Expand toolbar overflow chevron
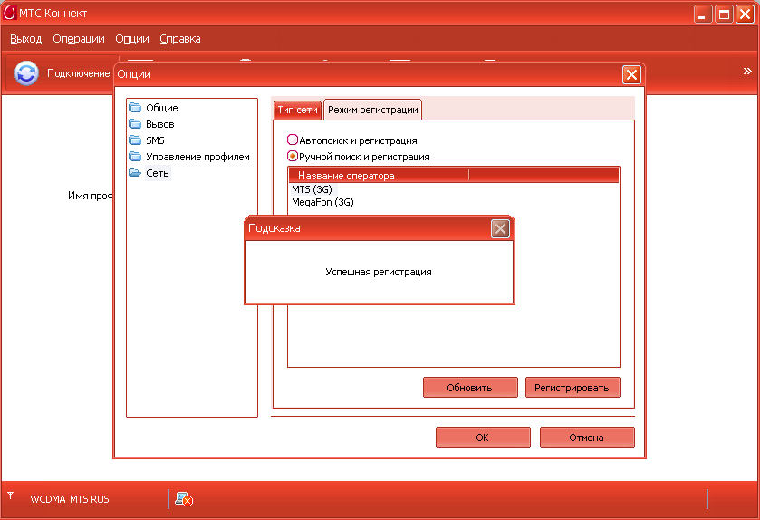Screen dimensions: 760x520 tap(747, 72)
